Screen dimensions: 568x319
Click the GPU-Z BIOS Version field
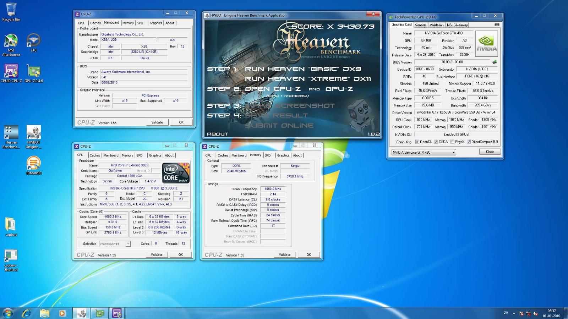point(452,62)
